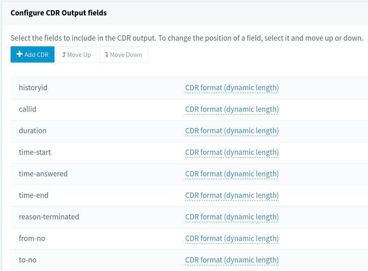This screenshot has width=368, height=271.
Task: Click the down arrow icon on Move Down
Action: pos(107,54)
